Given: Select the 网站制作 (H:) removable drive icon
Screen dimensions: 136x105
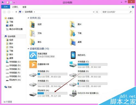Looking at the screenshot, I should [33, 94].
